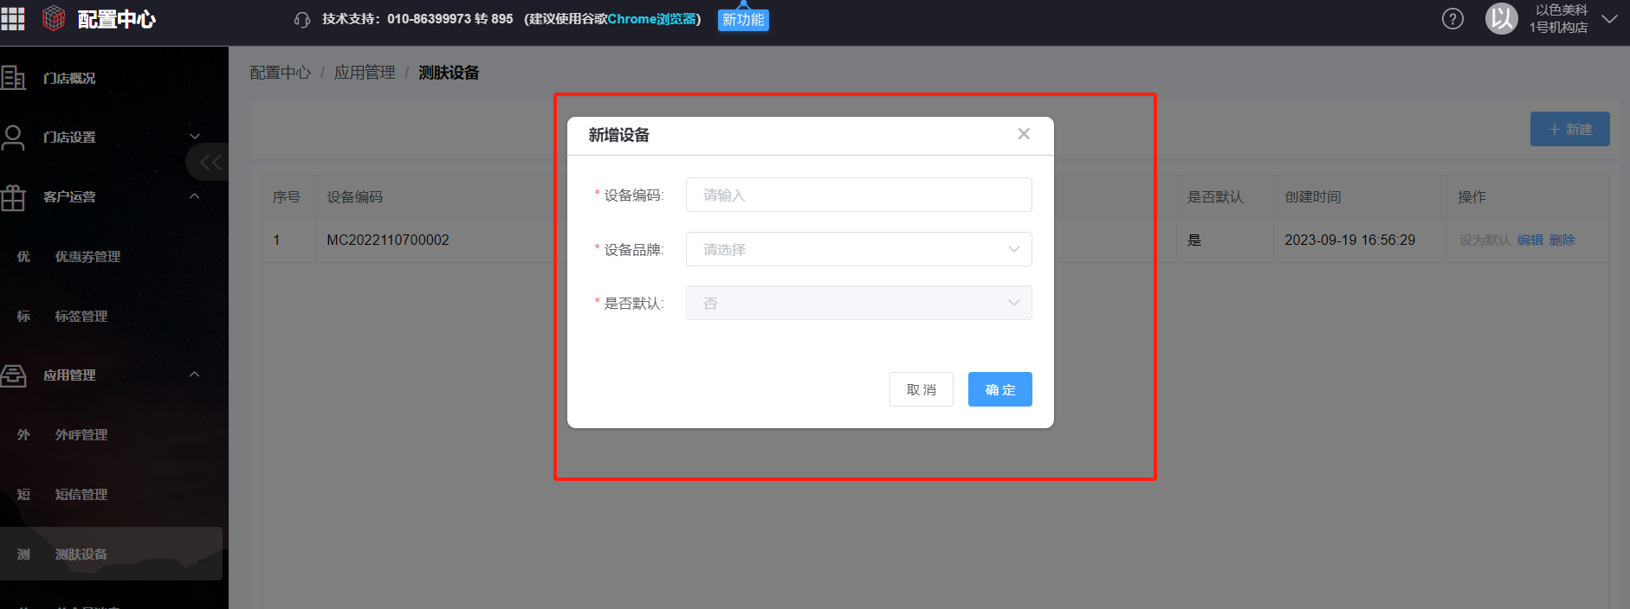Click the 配置中心 cube logo
The image size is (1630, 609).
coord(54,18)
